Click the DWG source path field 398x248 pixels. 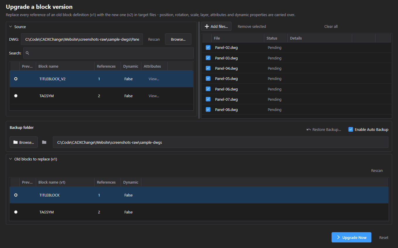click(x=82, y=39)
